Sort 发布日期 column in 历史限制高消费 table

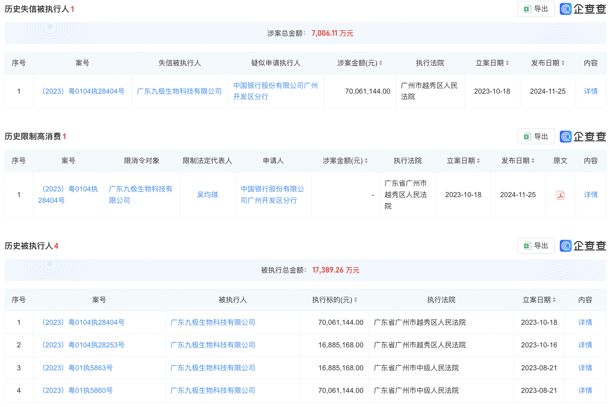[x=533, y=161]
